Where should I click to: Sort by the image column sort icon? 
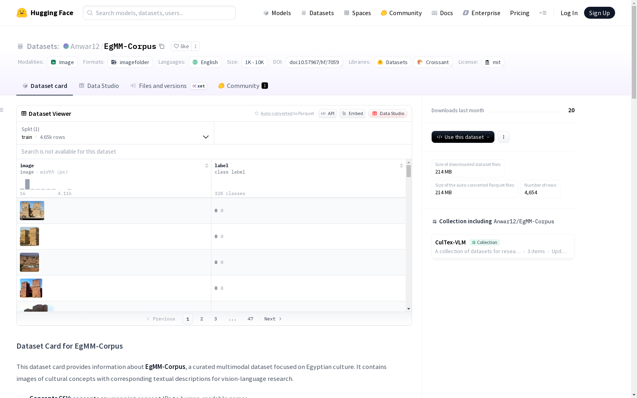pyautogui.click(x=207, y=166)
